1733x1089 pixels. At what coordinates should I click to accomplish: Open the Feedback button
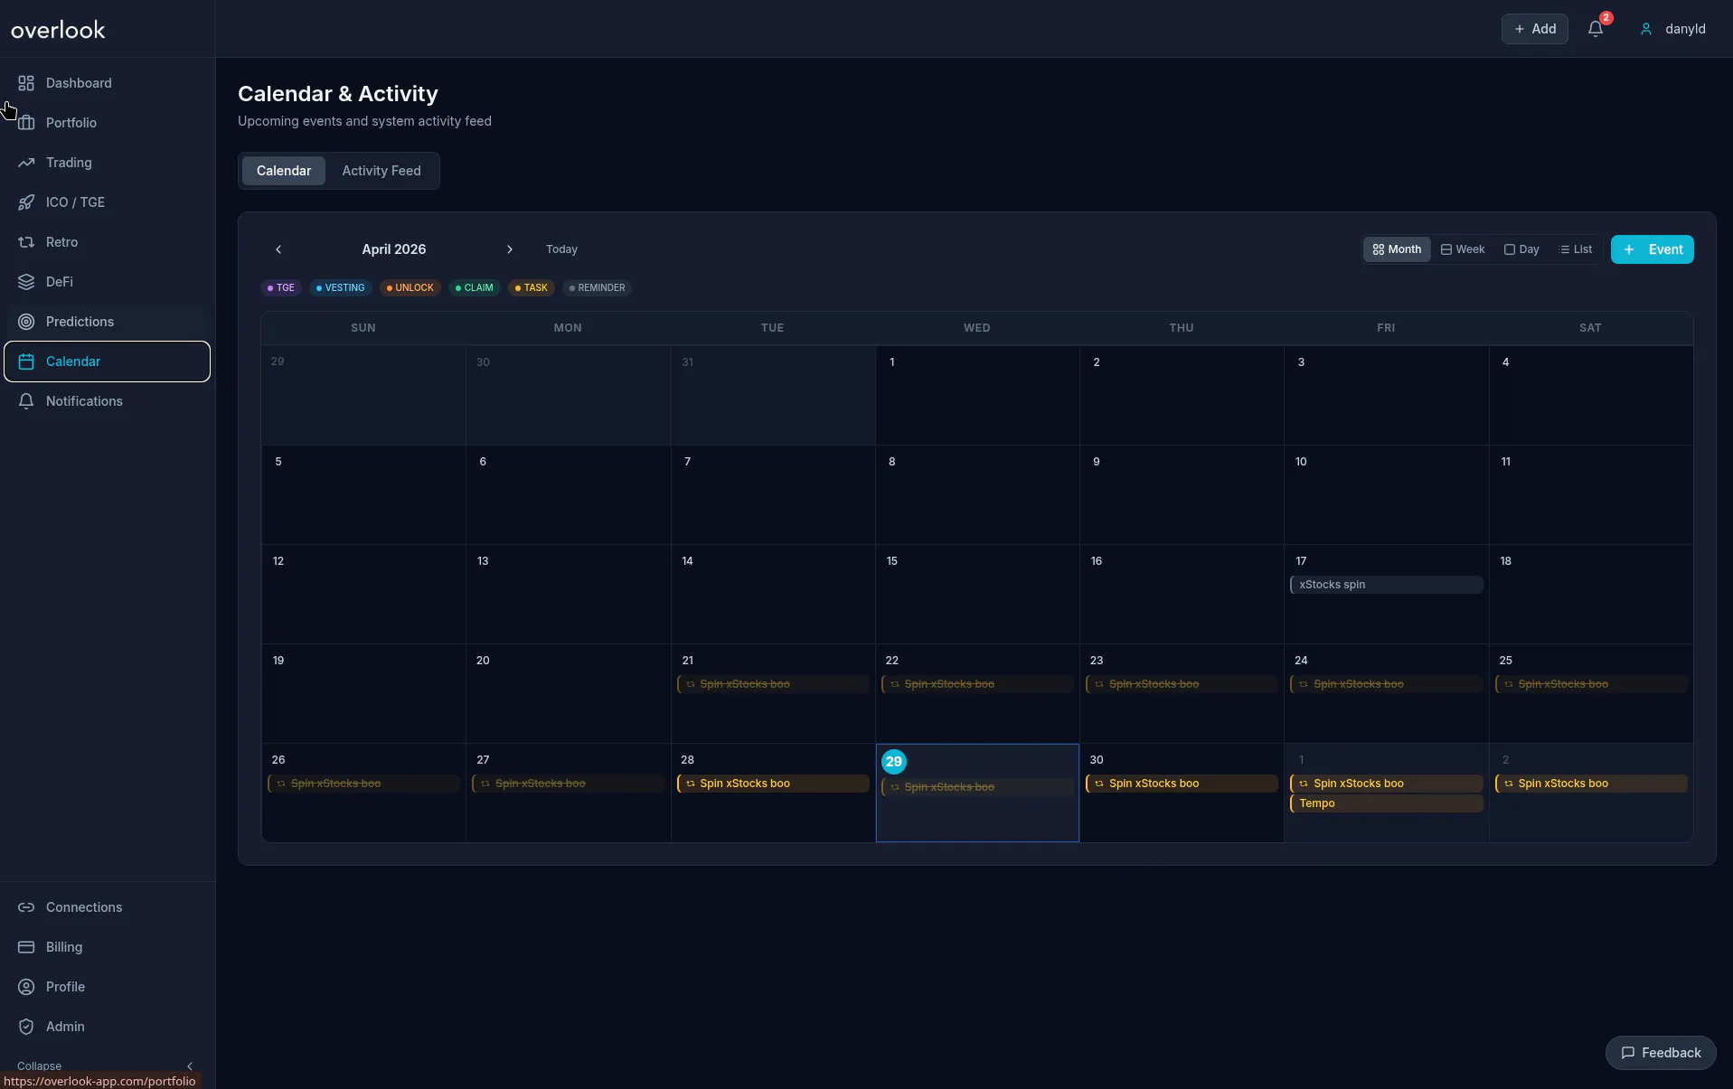[x=1661, y=1053]
